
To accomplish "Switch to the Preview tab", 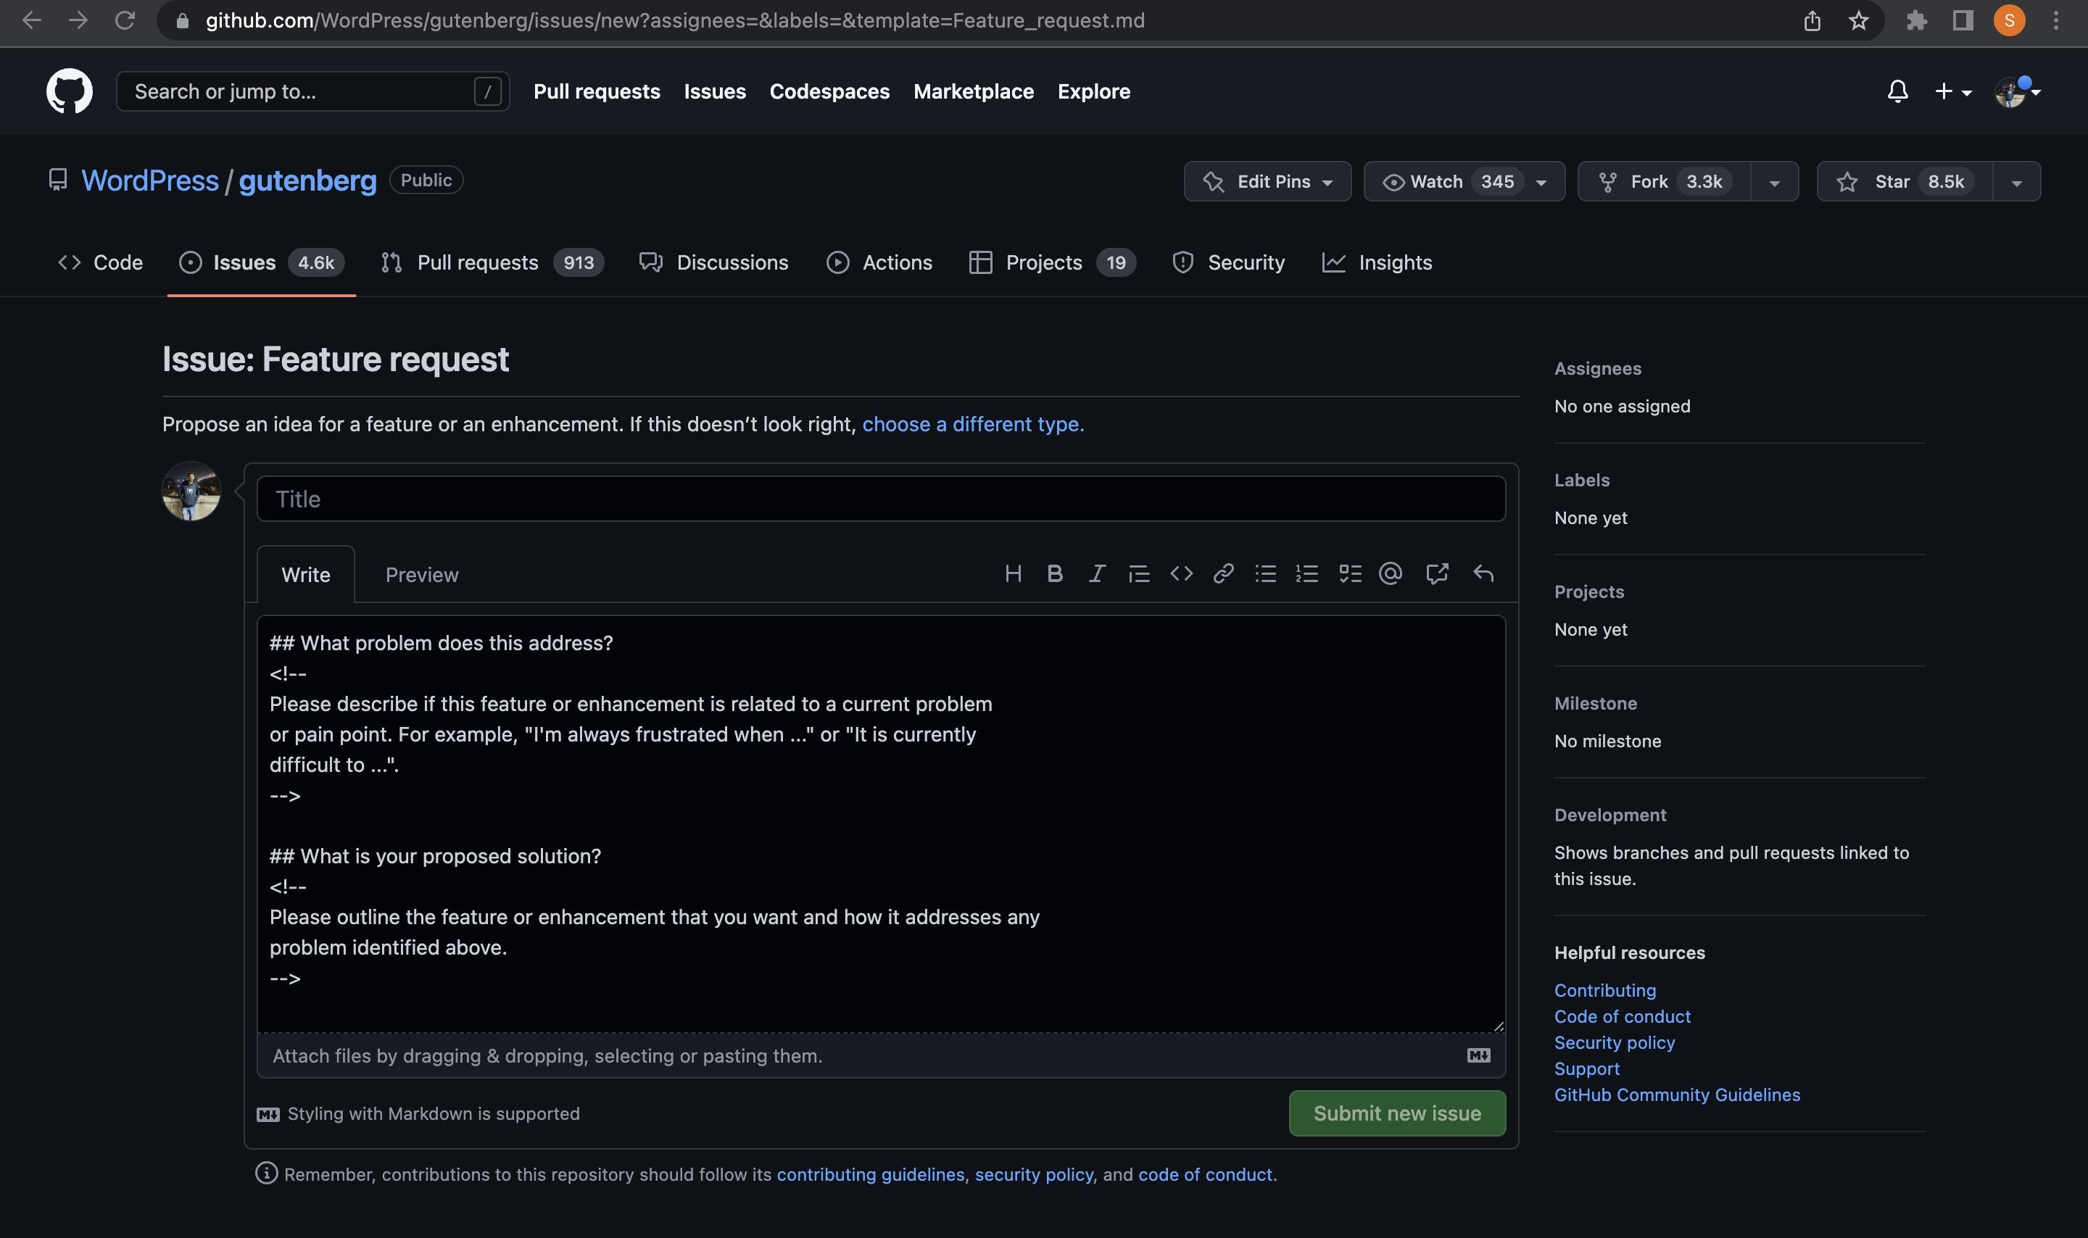I will [421, 574].
